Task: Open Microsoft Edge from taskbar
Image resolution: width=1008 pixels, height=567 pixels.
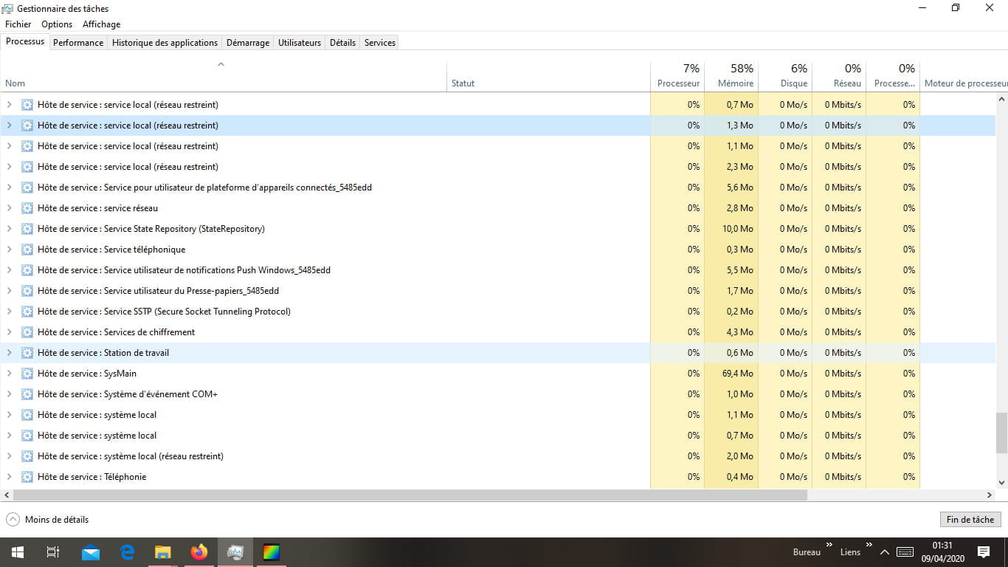Action: click(x=127, y=552)
